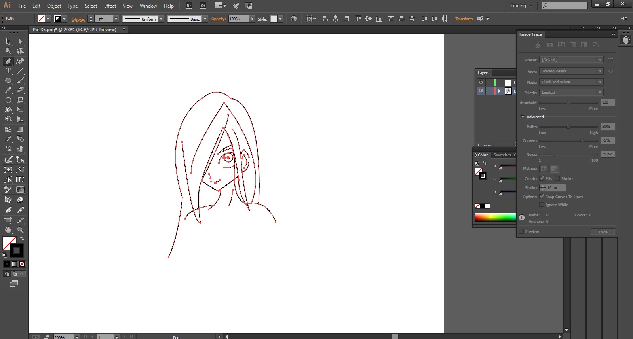Click the search field in the top bar
The width and height of the screenshot is (633, 339).
565,6
